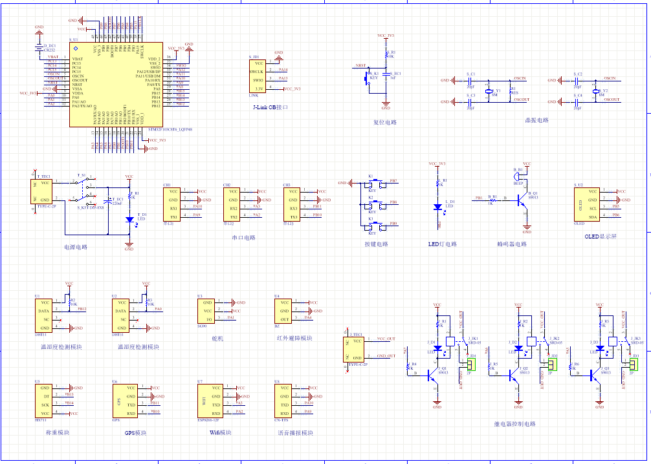Click the CH1 serial port connector block
651x464 pixels.
coord(172,204)
